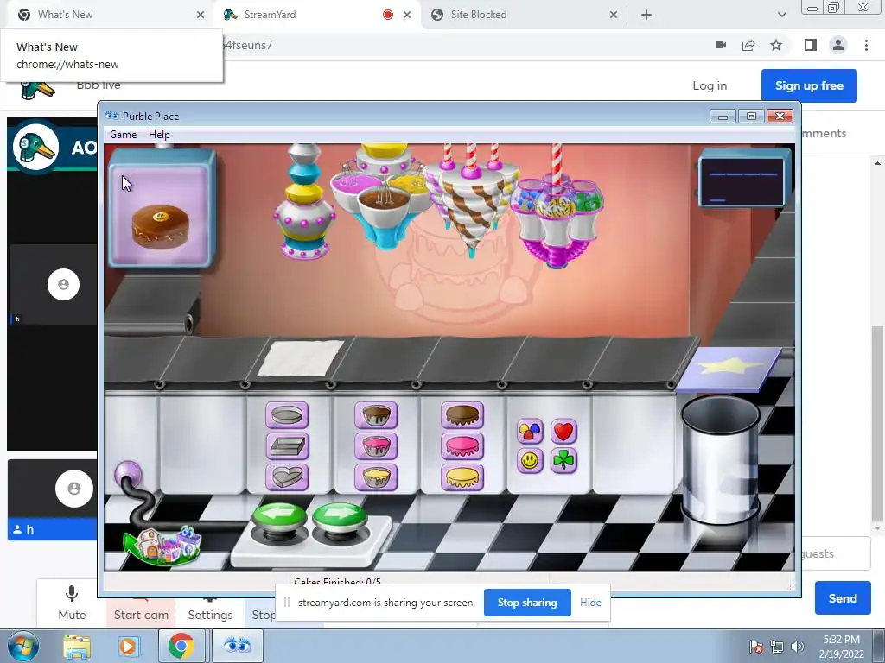Open StreamYard Settings
Image resolution: width=885 pixels, height=663 pixels.
tap(210, 615)
